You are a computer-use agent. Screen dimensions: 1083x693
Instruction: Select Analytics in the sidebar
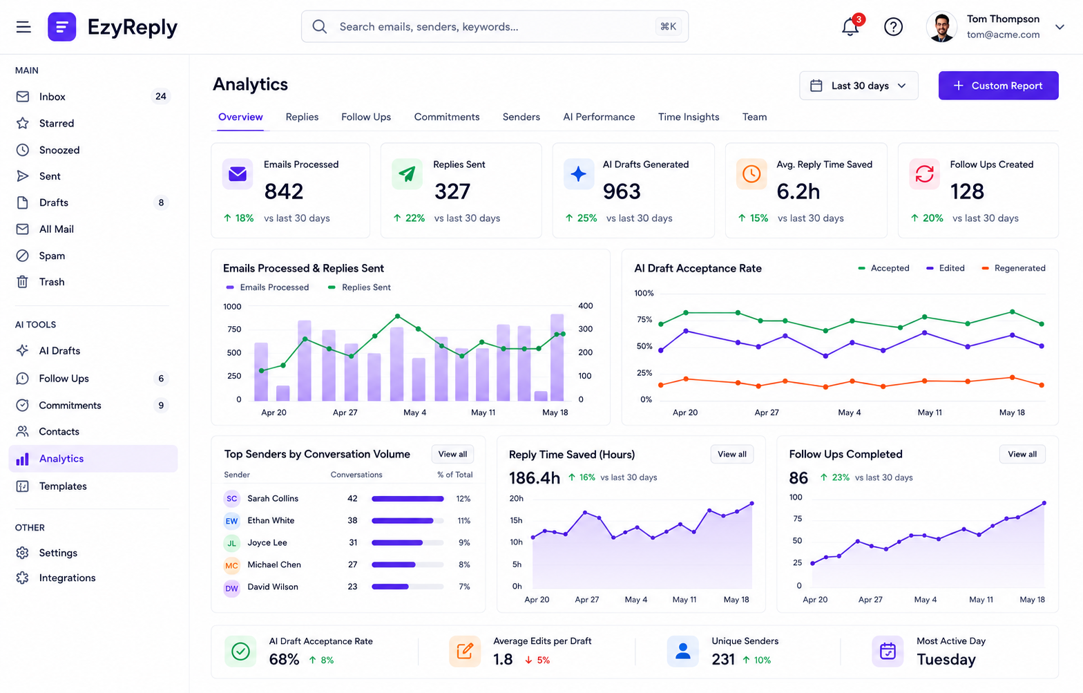(x=93, y=459)
